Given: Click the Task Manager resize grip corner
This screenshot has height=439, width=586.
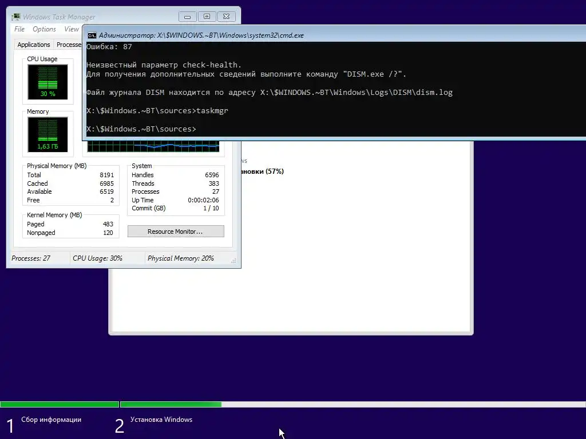Looking at the screenshot, I should [233, 261].
